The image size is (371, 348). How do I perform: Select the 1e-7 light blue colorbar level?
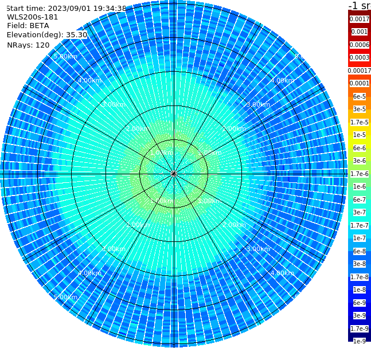[360, 238]
